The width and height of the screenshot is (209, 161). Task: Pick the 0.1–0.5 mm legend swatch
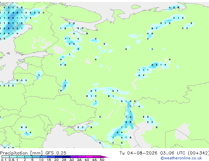point(6,157)
